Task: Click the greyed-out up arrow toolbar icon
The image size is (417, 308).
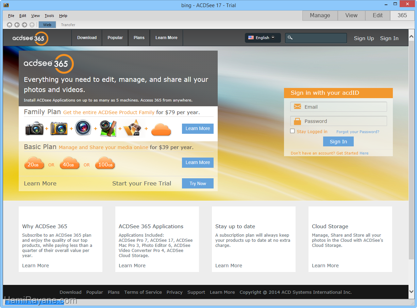Action: click(x=32, y=25)
